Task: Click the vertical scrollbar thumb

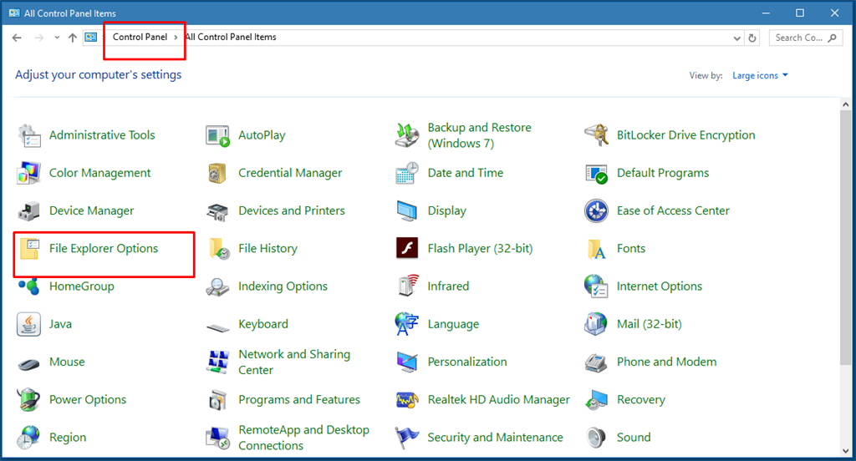Action: (846, 237)
